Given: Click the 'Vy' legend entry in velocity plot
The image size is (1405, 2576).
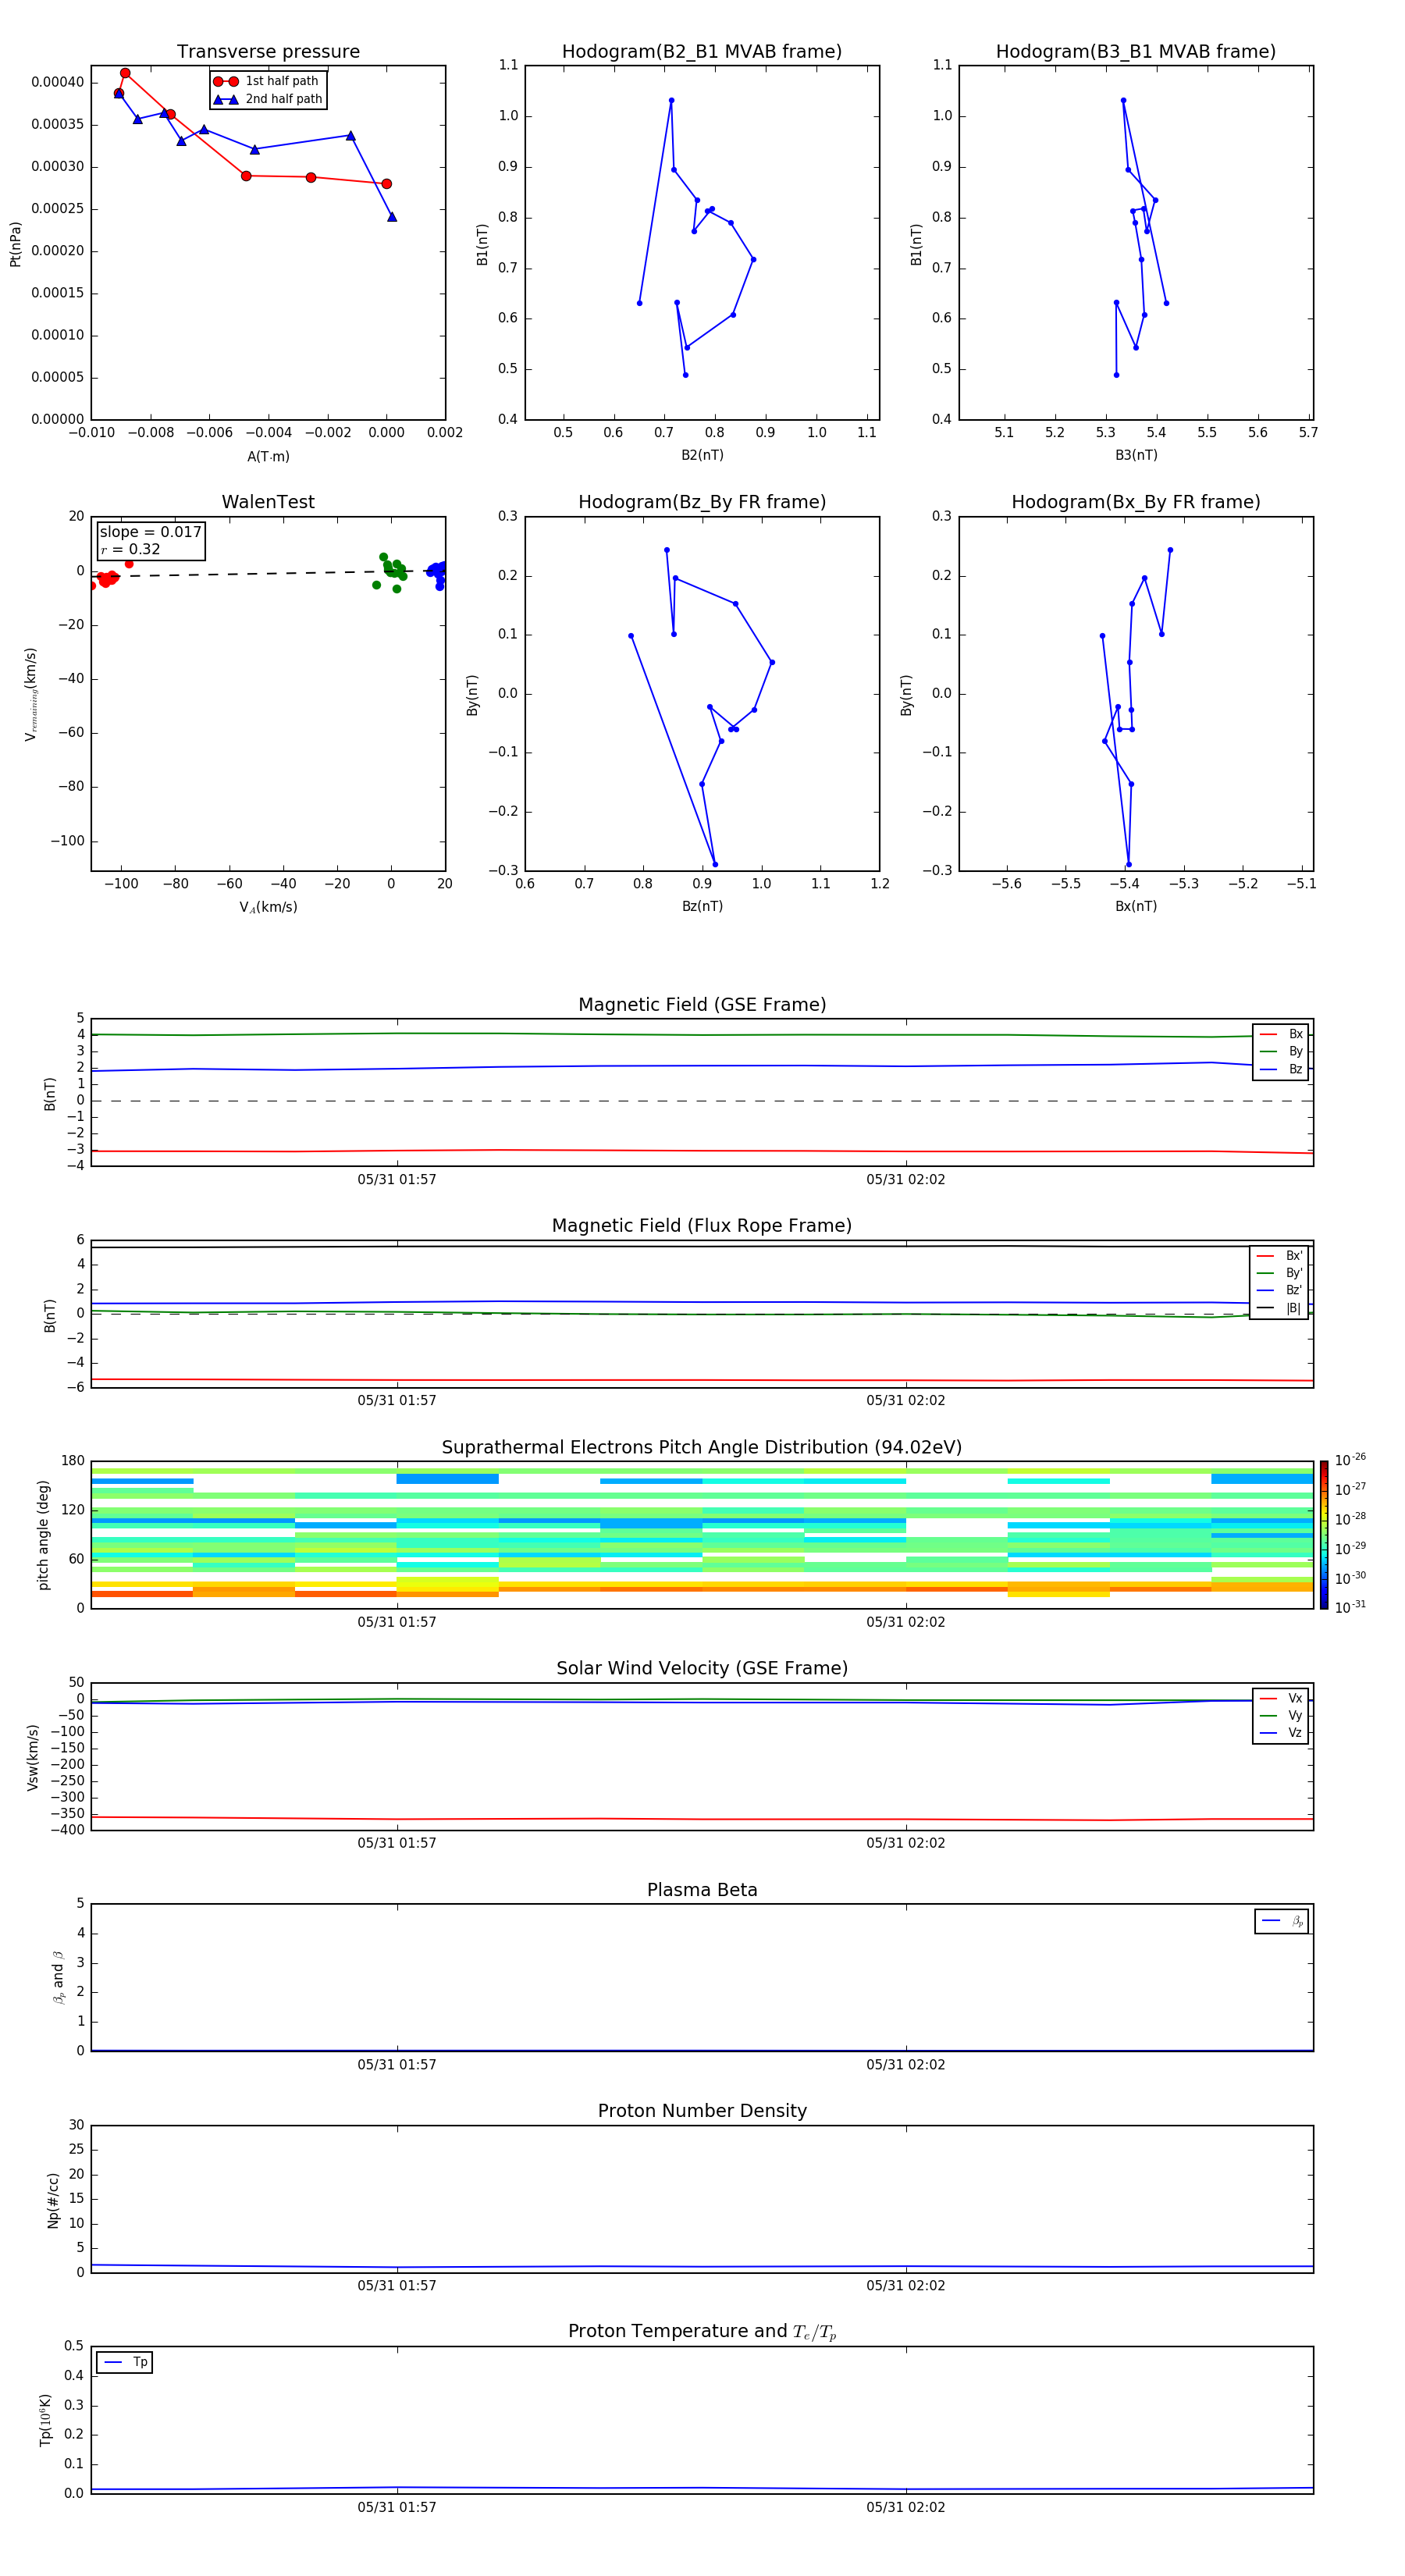Looking at the screenshot, I should tap(1281, 1716).
